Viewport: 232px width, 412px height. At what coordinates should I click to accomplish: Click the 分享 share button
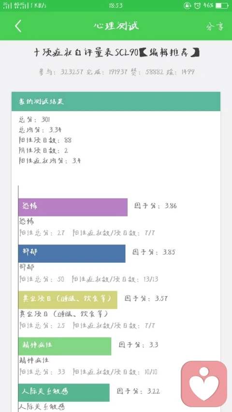[215, 26]
